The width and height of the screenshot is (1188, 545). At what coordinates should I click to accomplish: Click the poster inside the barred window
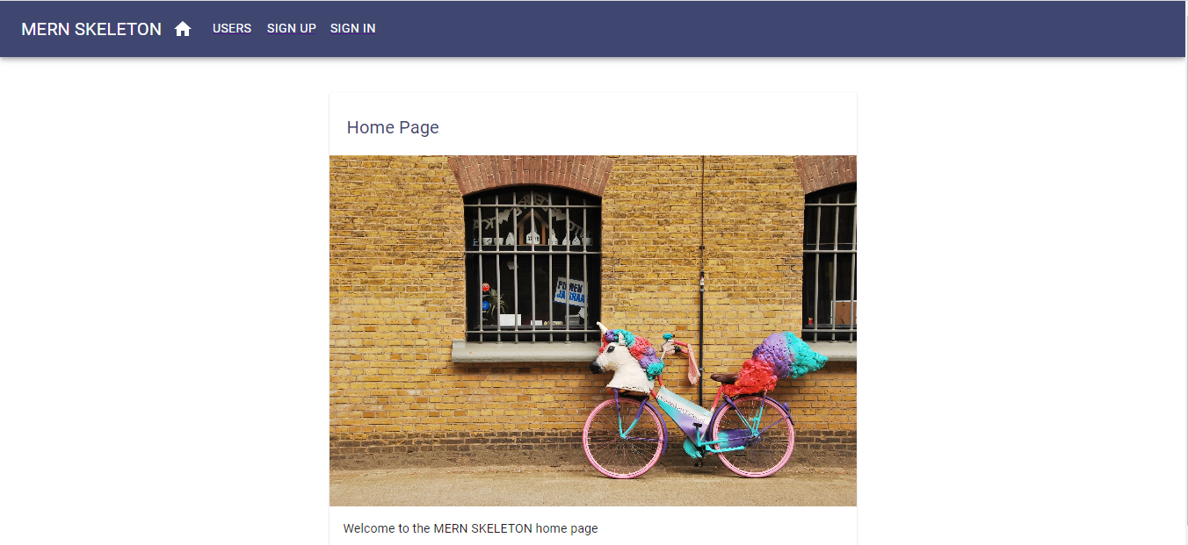tap(570, 291)
